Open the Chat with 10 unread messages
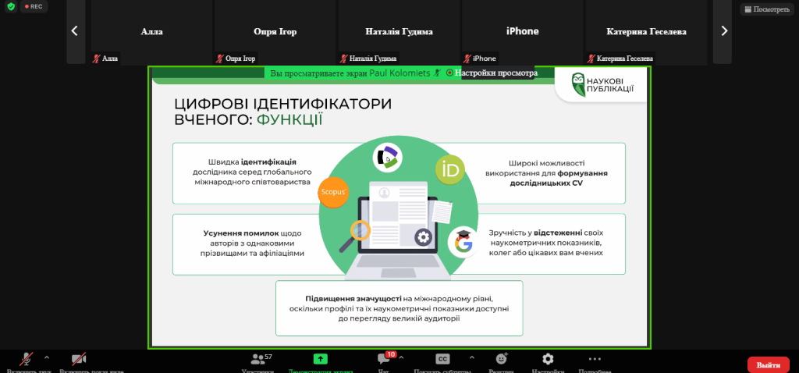799x373 pixels. 383,360
